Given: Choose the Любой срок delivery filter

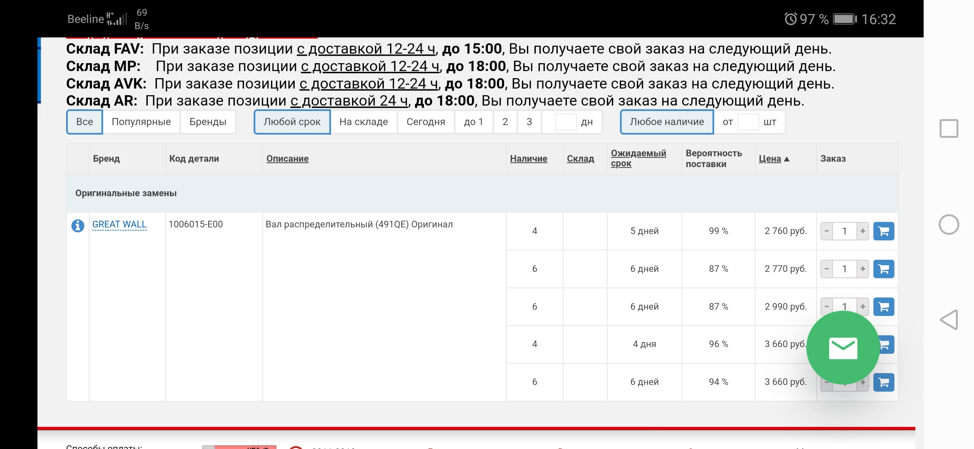Looking at the screenshot, I should pyautogui.click(x=292, y=122).
